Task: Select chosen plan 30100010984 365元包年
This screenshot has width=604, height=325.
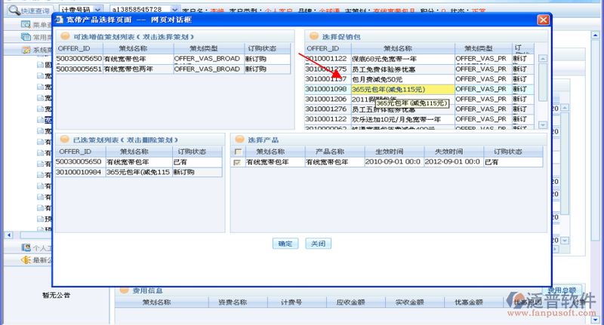Action: 139,173
